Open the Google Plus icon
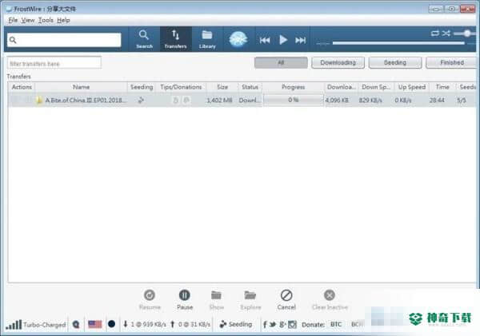 click(x=282, y=324)
